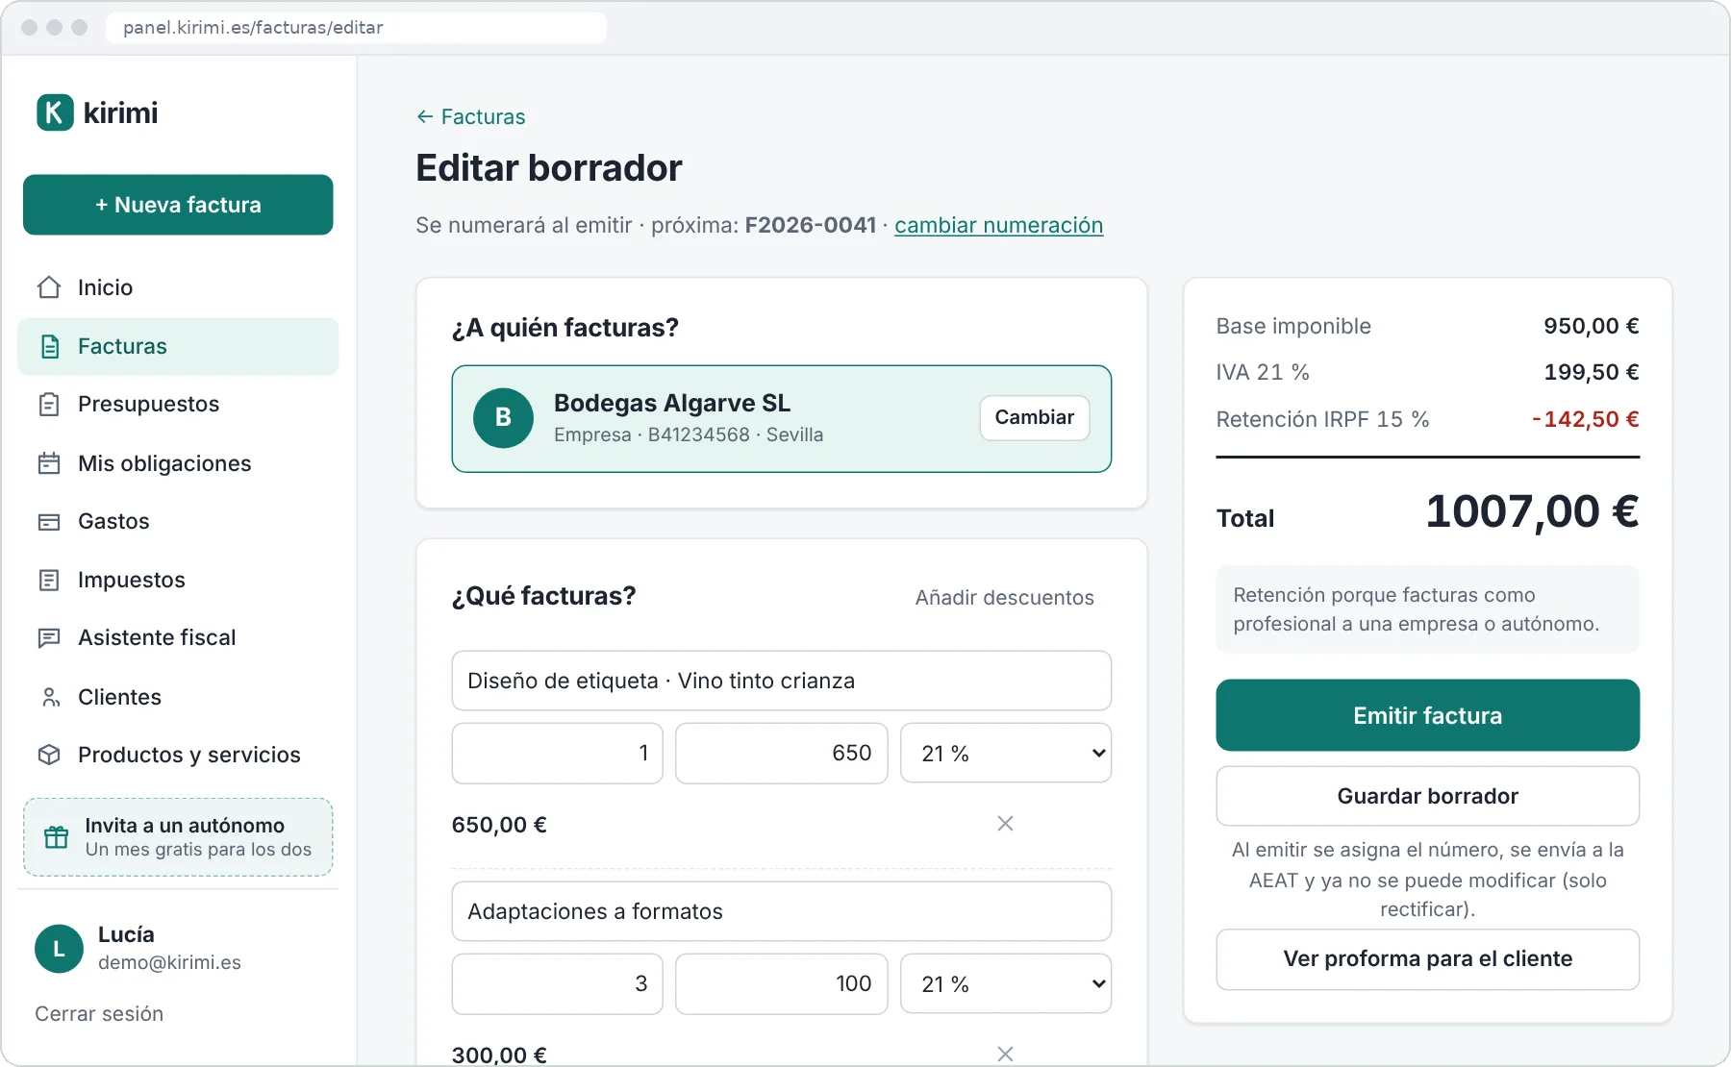Click the Presupuestos clipboard icon
This screenshot has width=1731, height=1067.
[49, 404]
